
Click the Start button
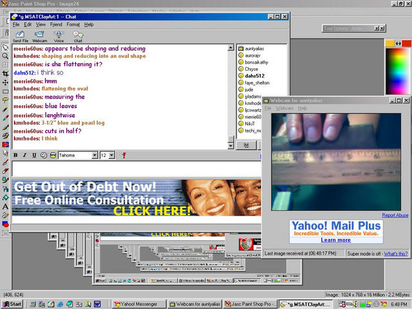point(12,304)
